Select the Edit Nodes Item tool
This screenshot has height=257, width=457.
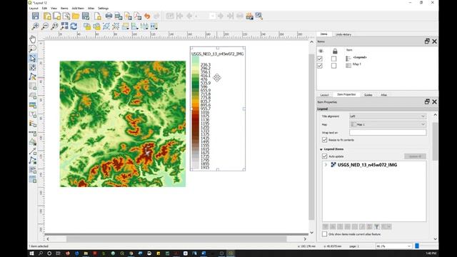[33, 76]
